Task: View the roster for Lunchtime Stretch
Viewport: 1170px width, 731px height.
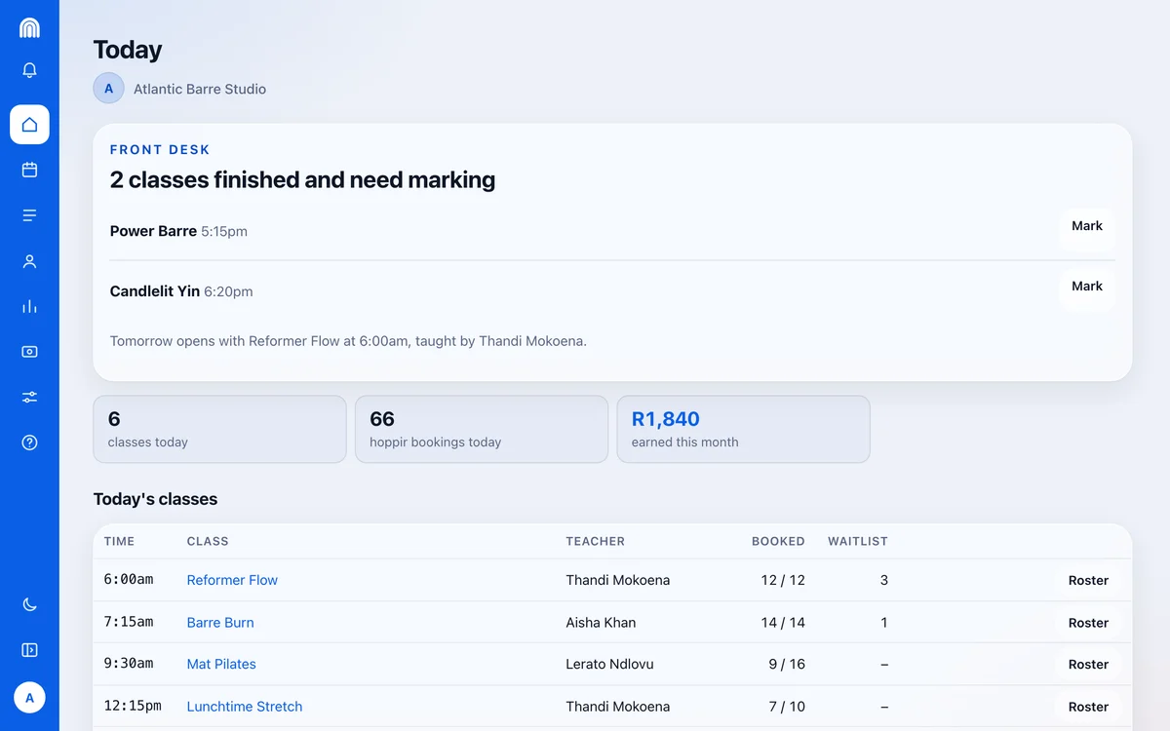Action: pos(1088,708)
